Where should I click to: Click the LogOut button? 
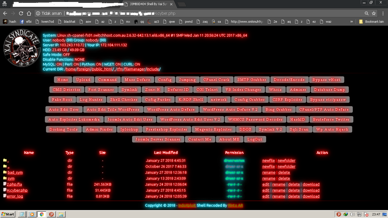(x=255, y=139)
